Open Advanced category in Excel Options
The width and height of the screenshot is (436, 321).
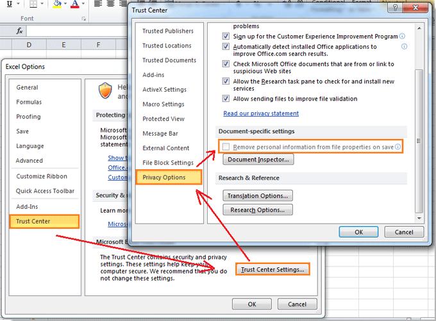(x=29, y=161)
